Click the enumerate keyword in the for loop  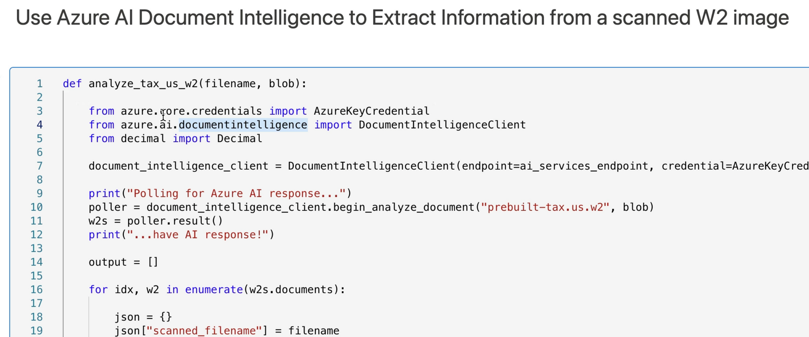(x=214, y=290)
